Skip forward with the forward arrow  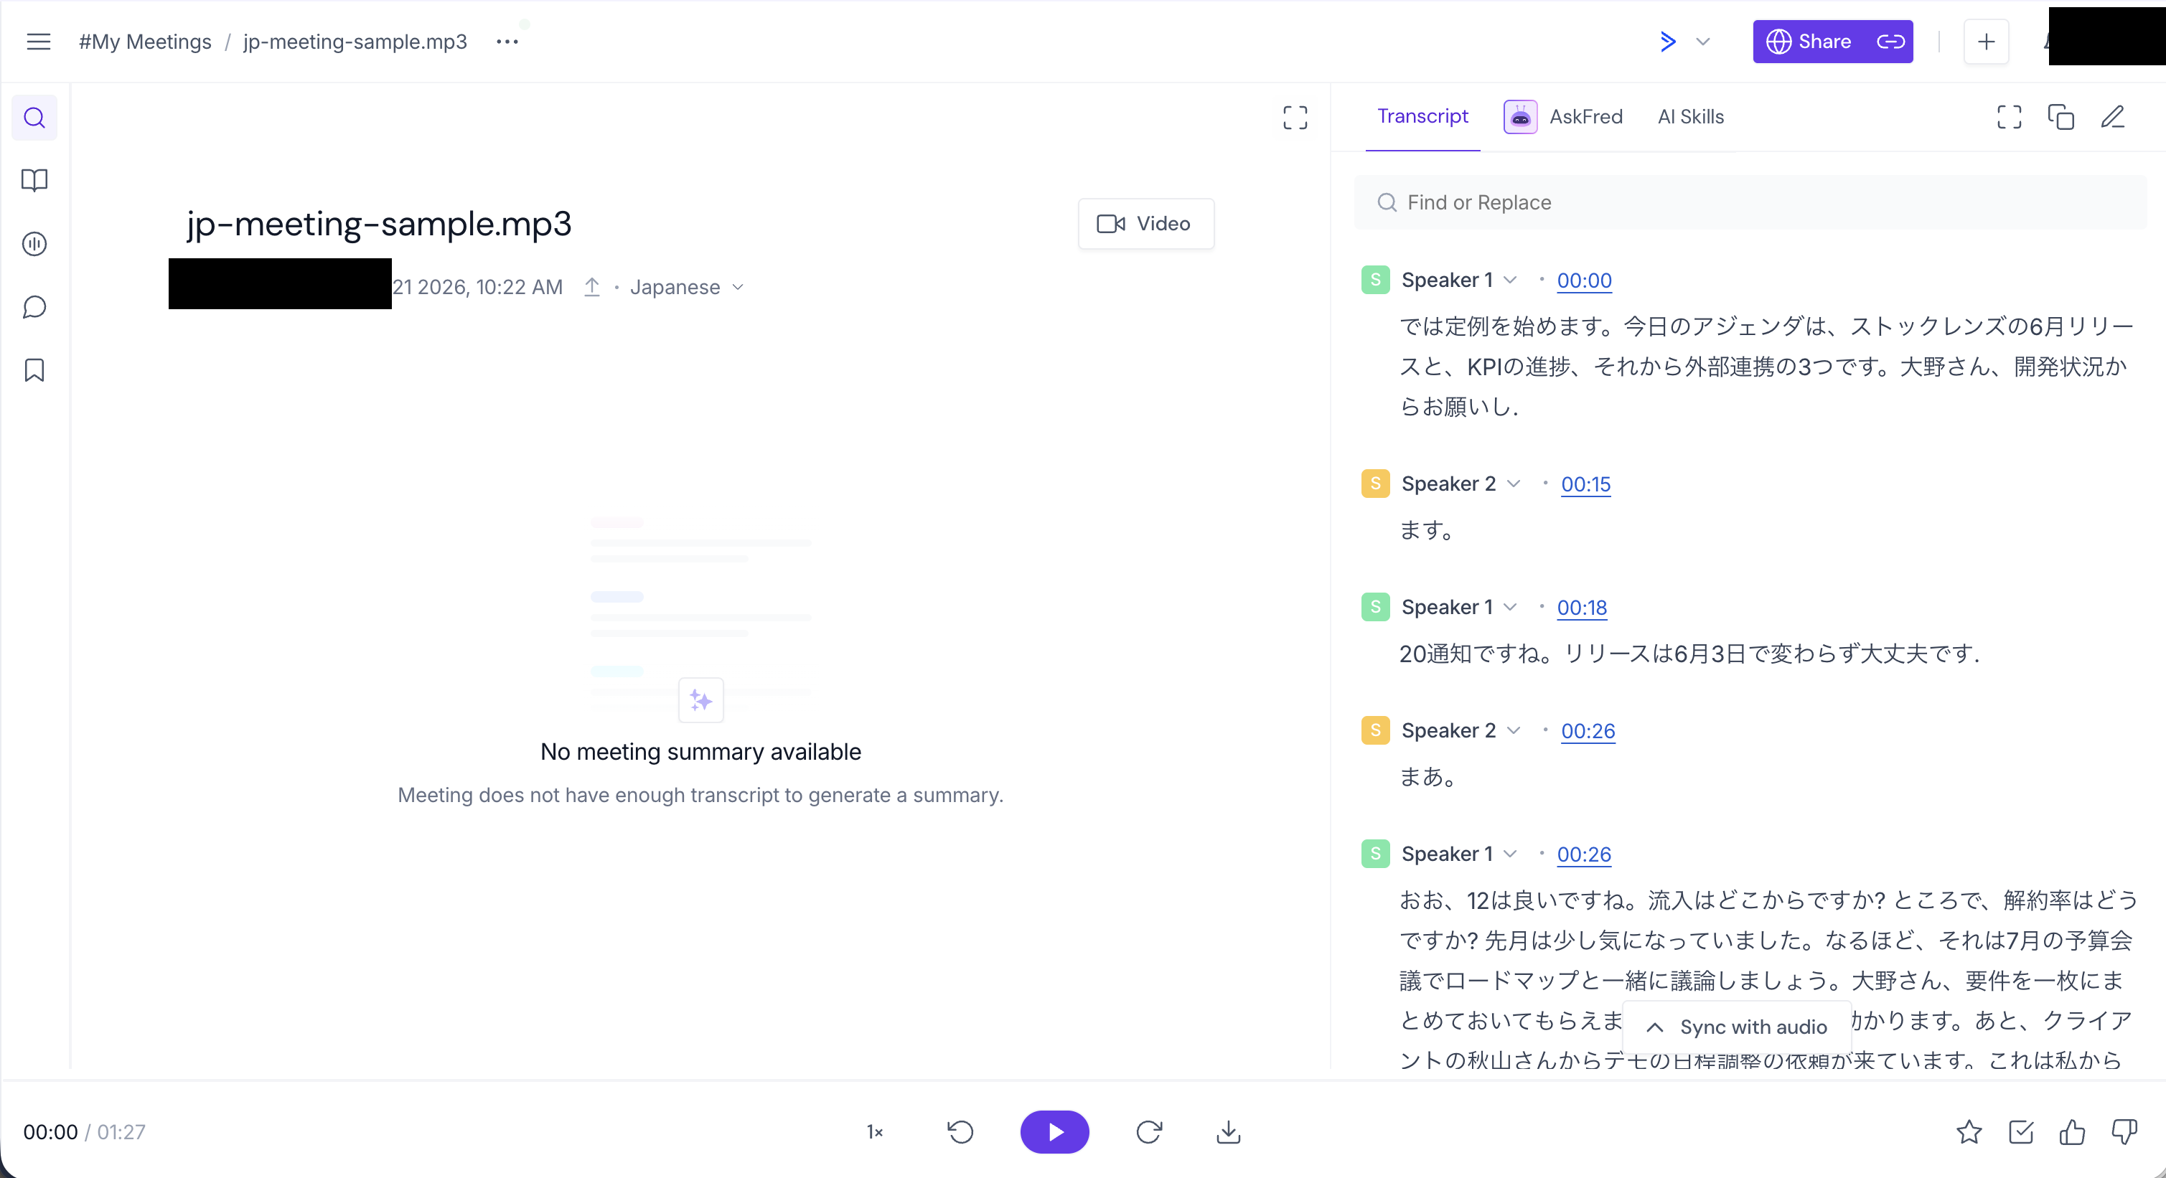coord(1148,1132)
